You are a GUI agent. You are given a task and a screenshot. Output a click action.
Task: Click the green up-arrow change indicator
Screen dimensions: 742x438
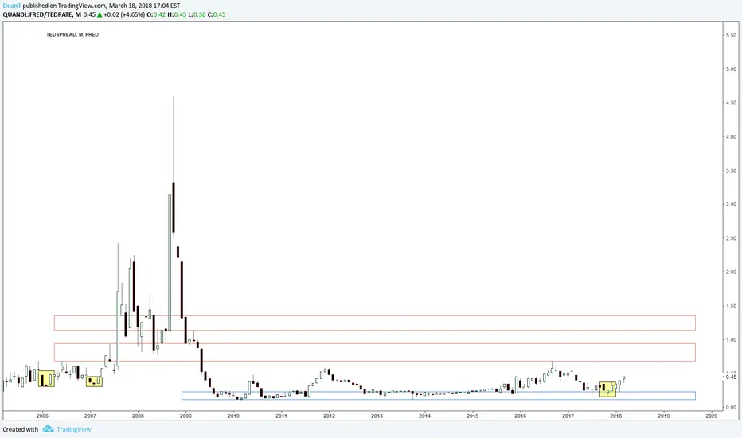[x=100, y=14]
